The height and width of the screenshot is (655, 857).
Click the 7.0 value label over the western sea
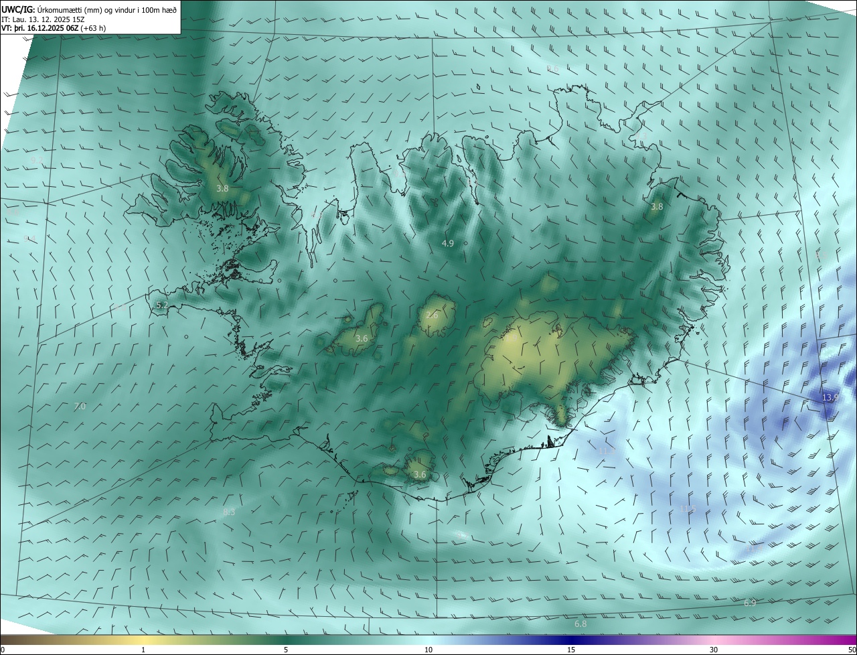coord(80,407)
